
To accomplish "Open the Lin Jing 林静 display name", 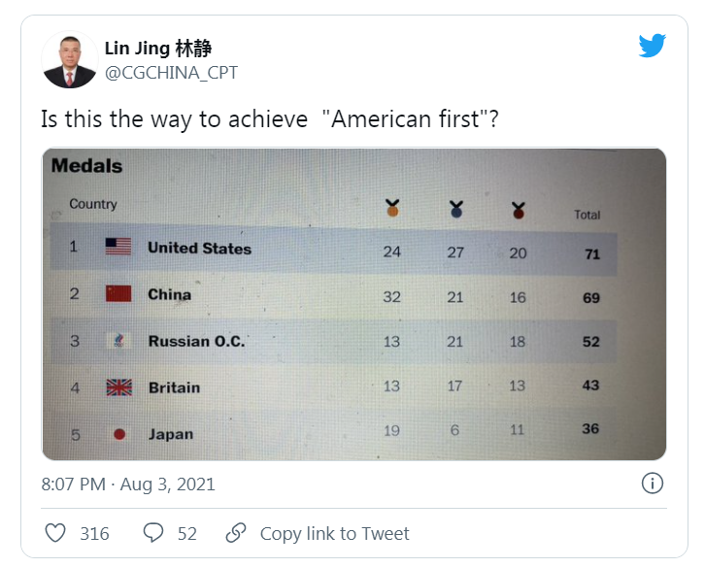I will click(x=158, y=49).
